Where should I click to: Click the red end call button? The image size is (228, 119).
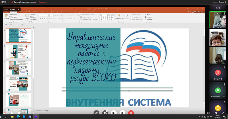click(x=131, y=113)
